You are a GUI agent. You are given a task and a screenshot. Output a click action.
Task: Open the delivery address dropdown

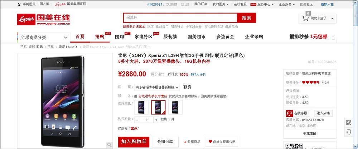(157, 87)
